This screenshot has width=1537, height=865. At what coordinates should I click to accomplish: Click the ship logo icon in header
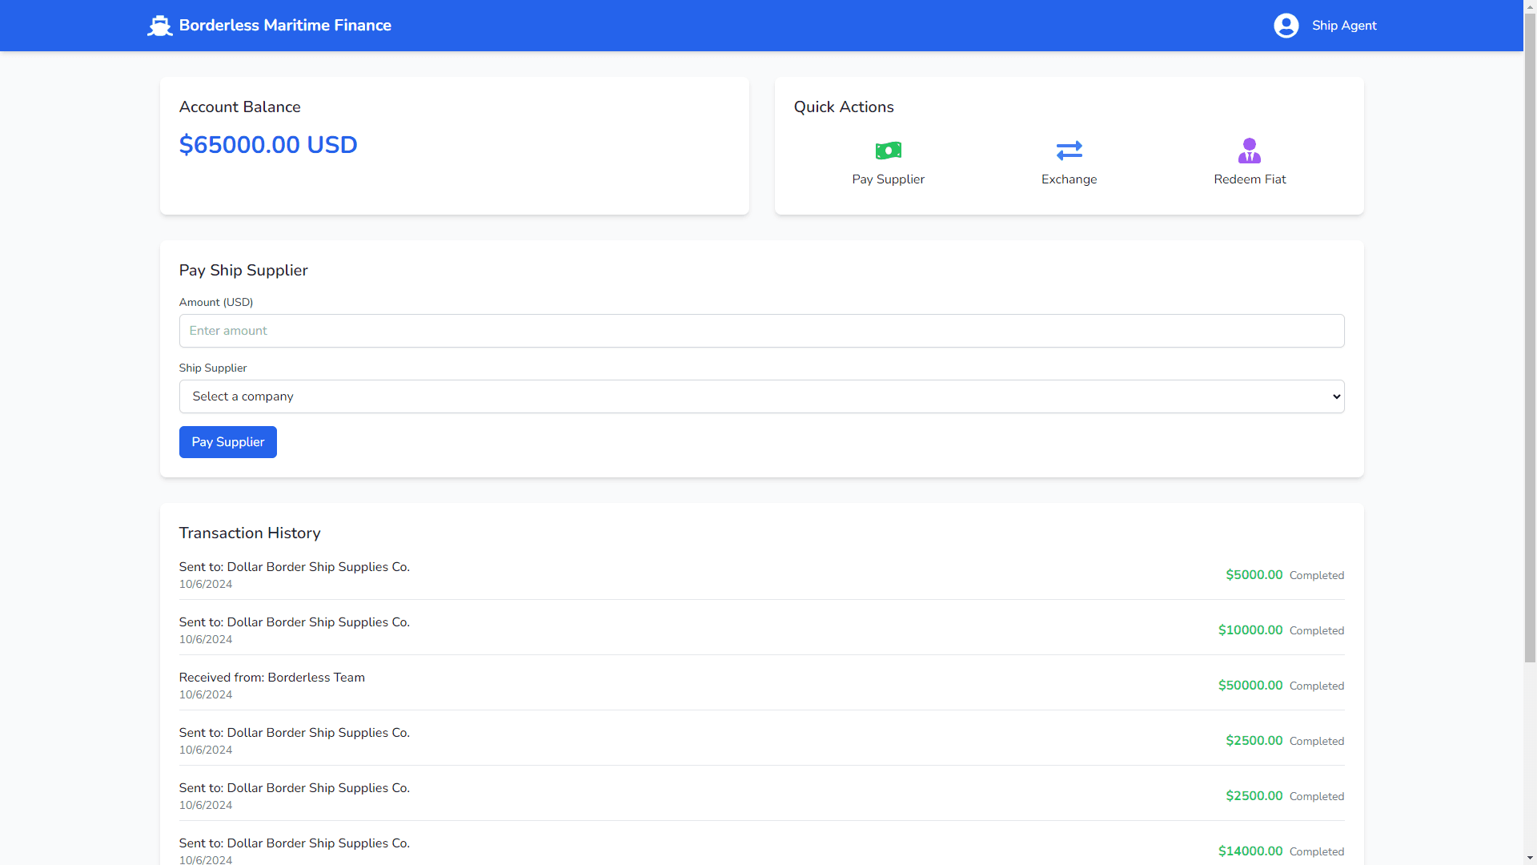(x=160, y=26)
